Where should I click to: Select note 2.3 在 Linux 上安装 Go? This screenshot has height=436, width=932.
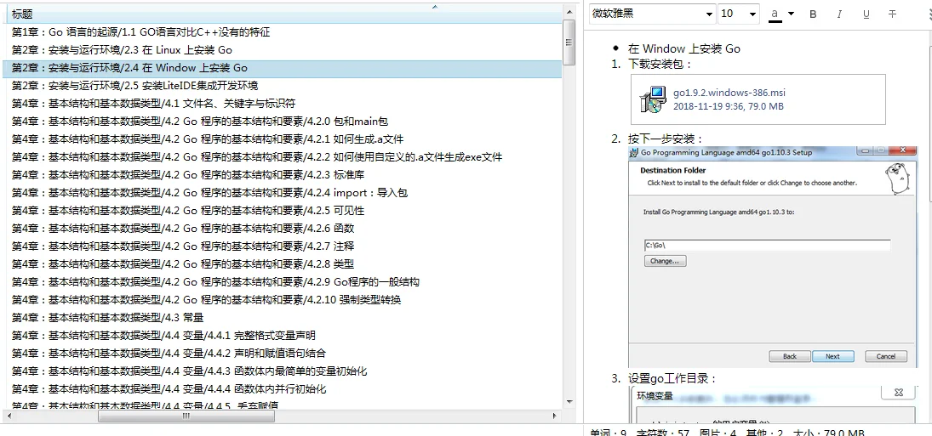(283, 50)
